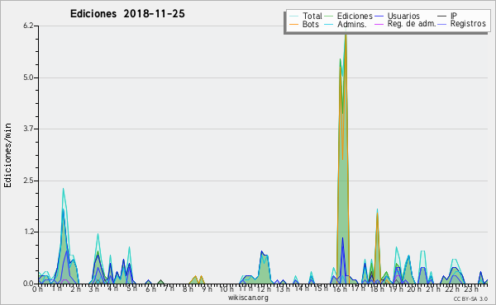Click the y-axis value 3.7
Viewport: 496px width, 305px height.
click(x=28, y=129)
